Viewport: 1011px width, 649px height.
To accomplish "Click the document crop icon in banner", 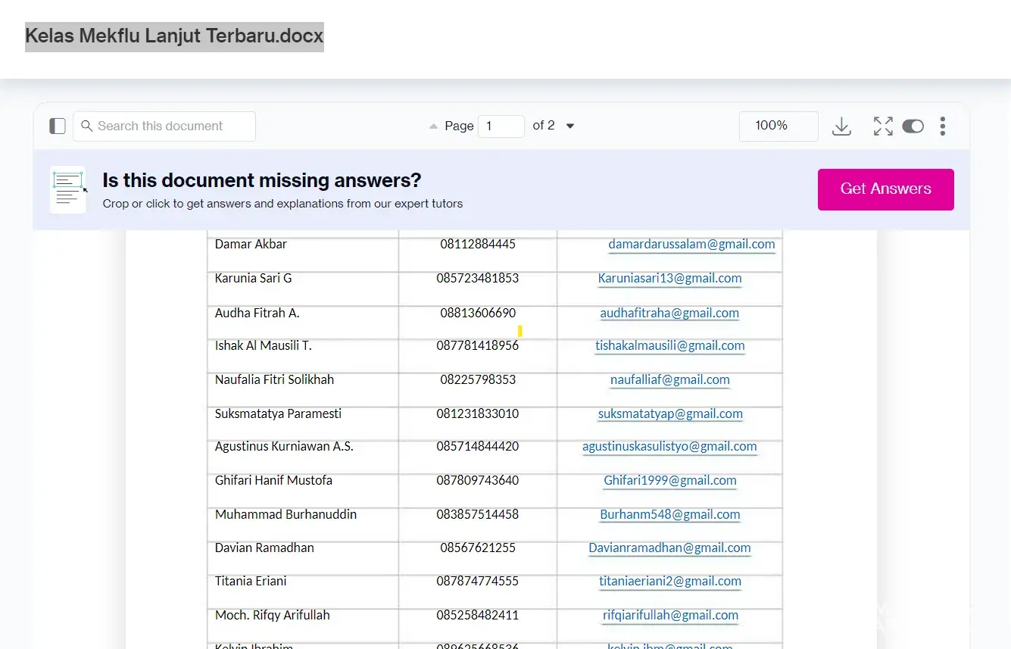I will tap(68, 189).
